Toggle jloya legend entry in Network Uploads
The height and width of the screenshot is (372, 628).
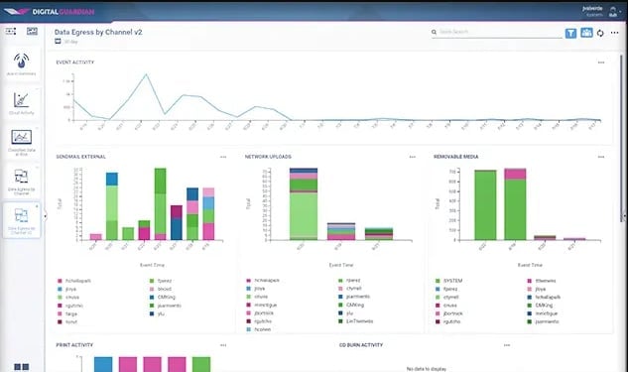pos(256,289)
